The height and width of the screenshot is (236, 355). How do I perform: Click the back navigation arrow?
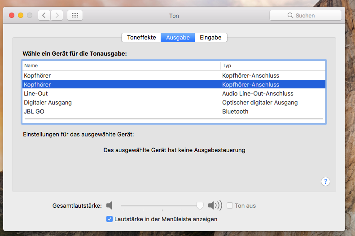tap(44, 15)
